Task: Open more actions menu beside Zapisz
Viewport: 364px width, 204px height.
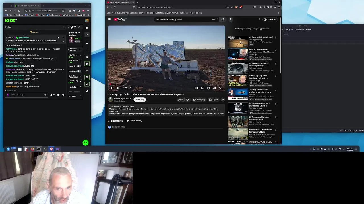Action: pyautogui.click(x=223, y=100)
